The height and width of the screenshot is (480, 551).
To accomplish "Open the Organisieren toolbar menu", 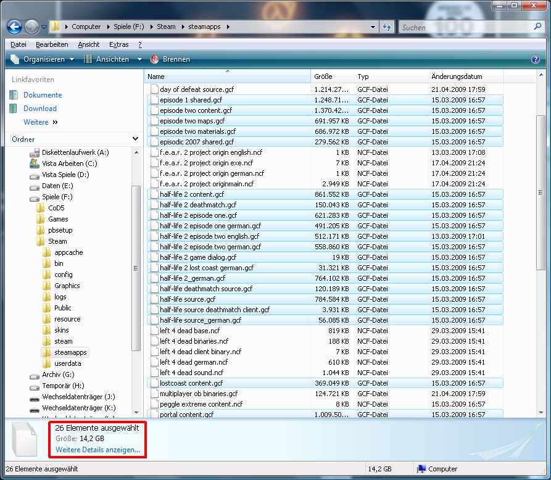I will [42, 59].
